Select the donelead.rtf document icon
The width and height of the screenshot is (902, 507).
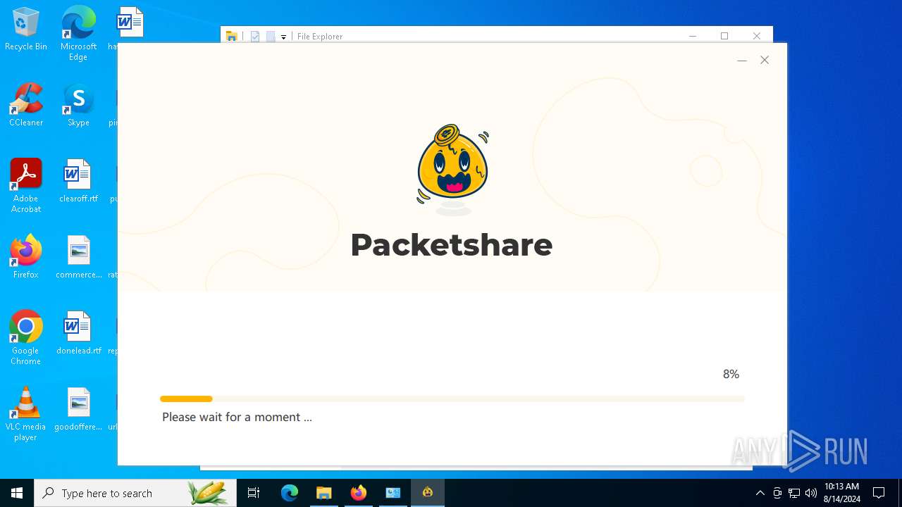[78, 333]
